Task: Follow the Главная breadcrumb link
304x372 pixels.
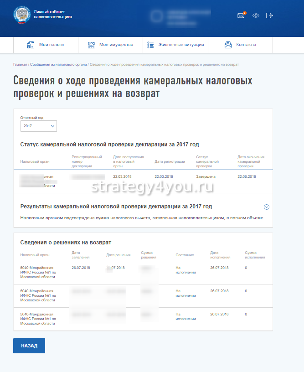Action: [20, 65]
